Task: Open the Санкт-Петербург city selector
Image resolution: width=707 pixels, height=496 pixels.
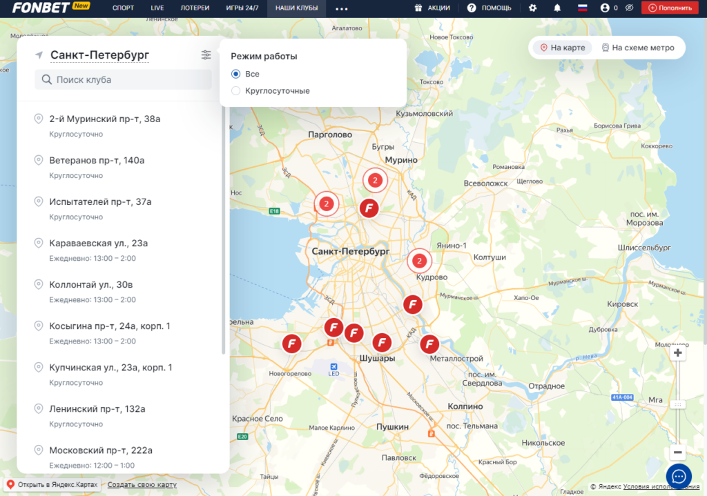Action: click(x=99, y=55)
